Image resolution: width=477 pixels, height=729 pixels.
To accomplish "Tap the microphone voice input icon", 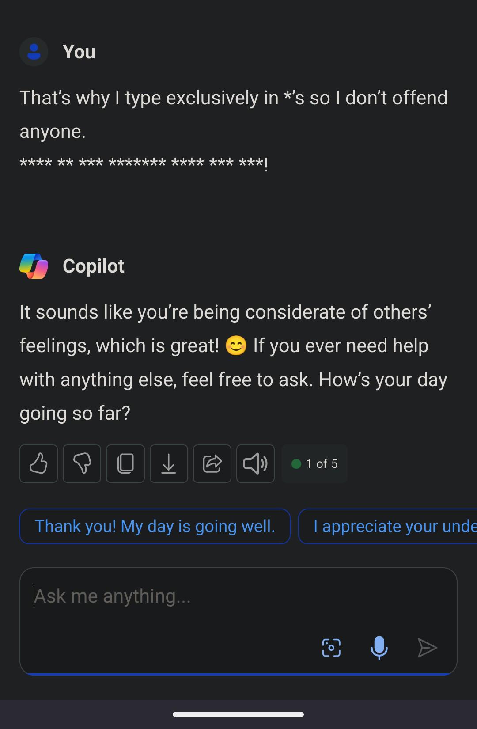I will (379, 648).
